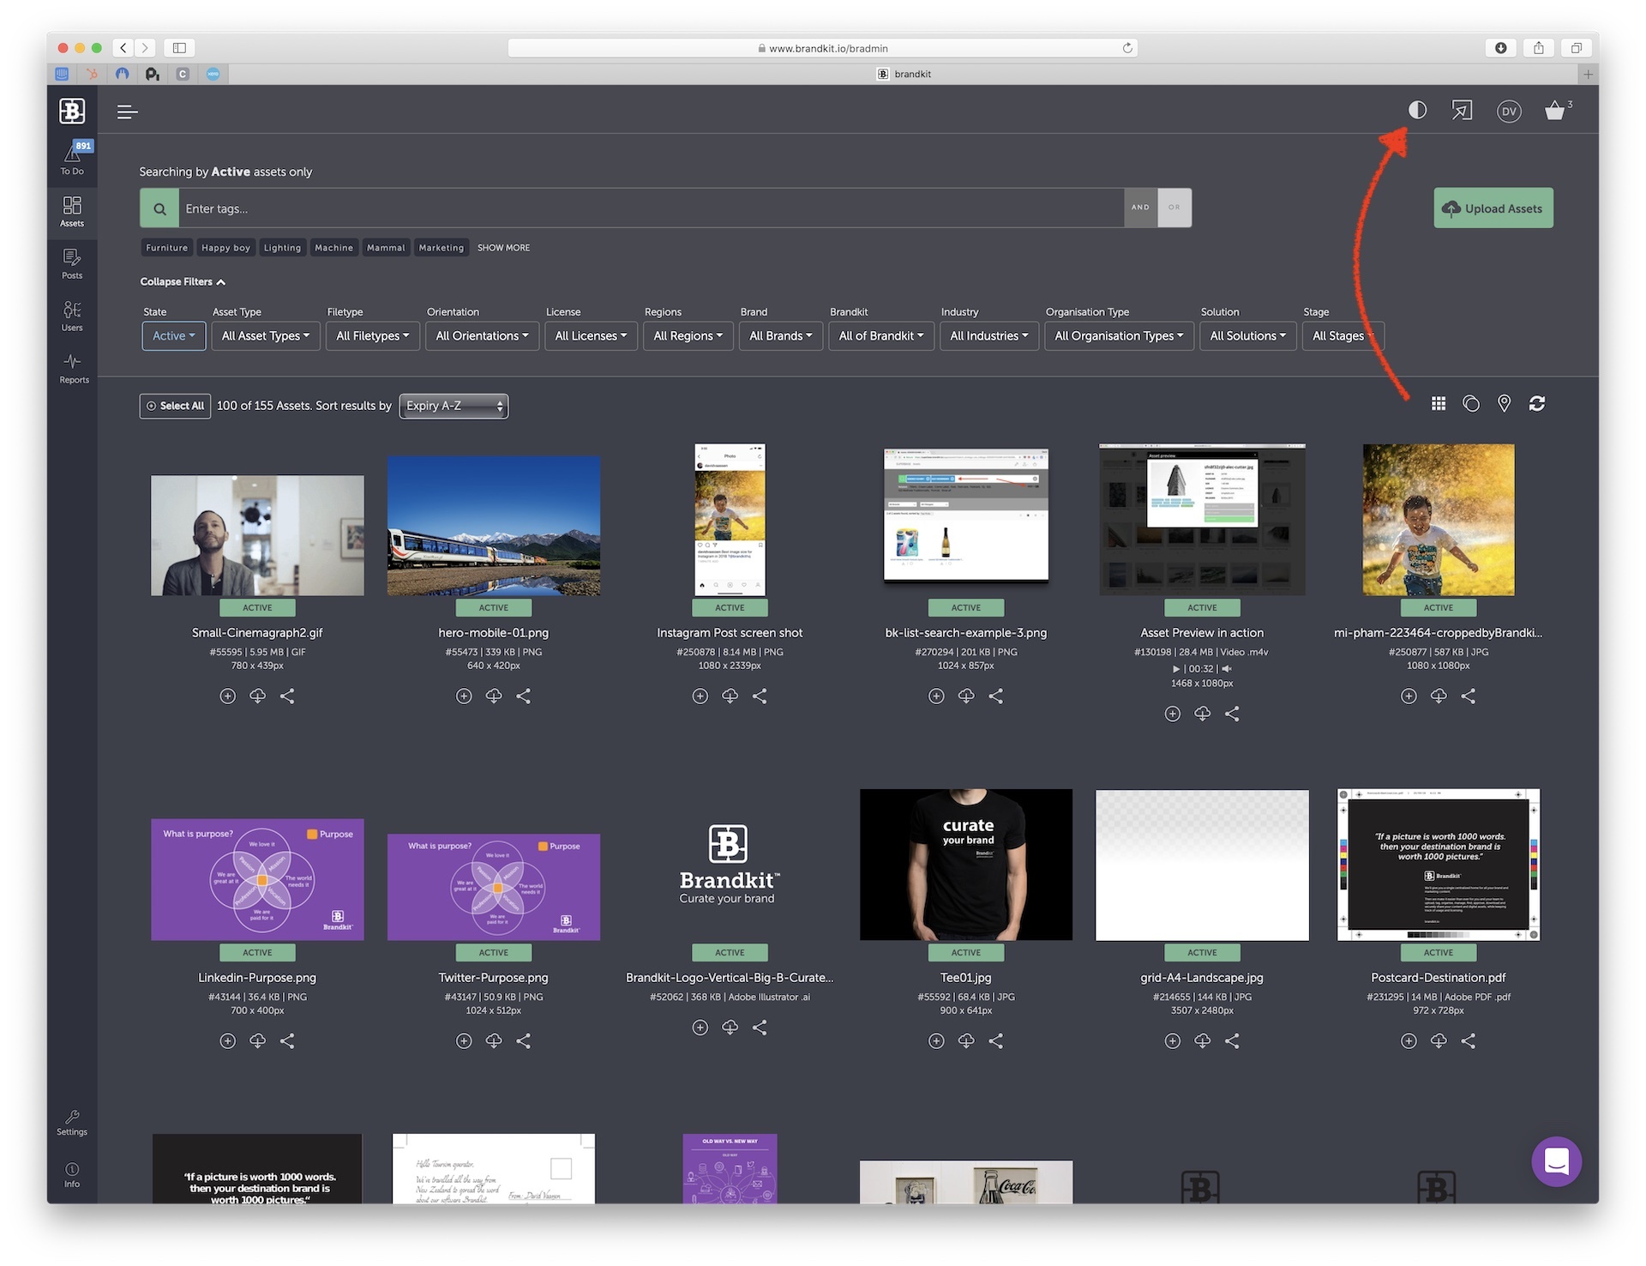Open the basket cart icon
The height and width of the screenshot is (1266, 1646).
(1555, 111)
